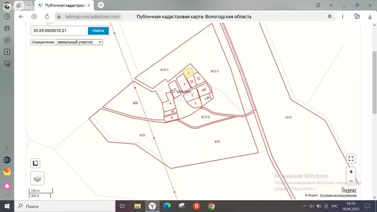The image size is (377, 212).
Task: Open the history clock icon in the sidebar
Action: [x=7, y=17]
